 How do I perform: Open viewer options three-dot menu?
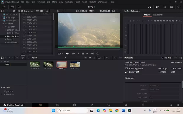pos(120,11)
